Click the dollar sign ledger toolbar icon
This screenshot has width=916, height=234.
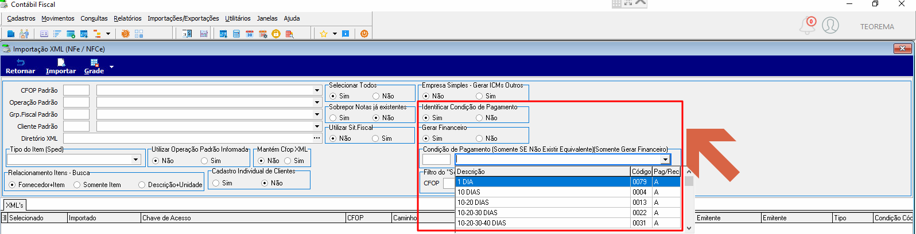click(x=187, y=34)
